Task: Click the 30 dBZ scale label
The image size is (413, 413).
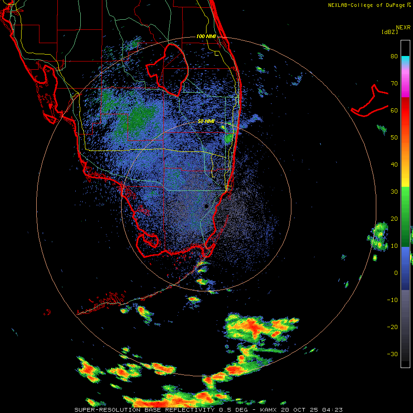Action: pos(394,191)
